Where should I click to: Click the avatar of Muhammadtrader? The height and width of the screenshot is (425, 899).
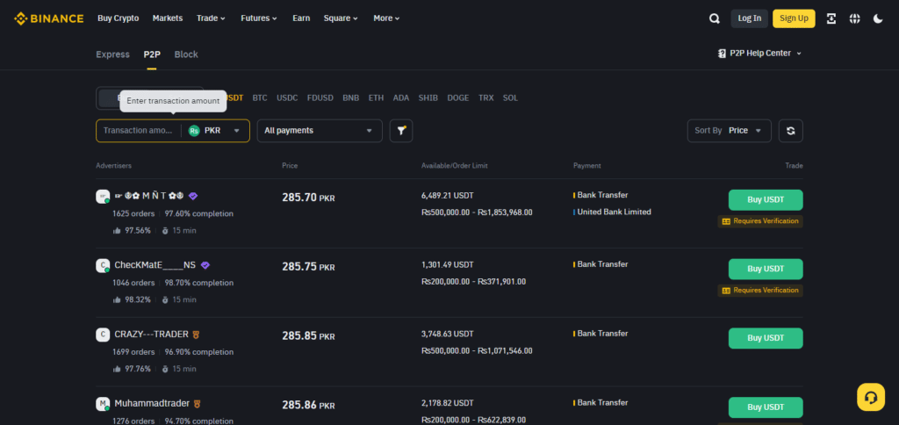(103, 404)
